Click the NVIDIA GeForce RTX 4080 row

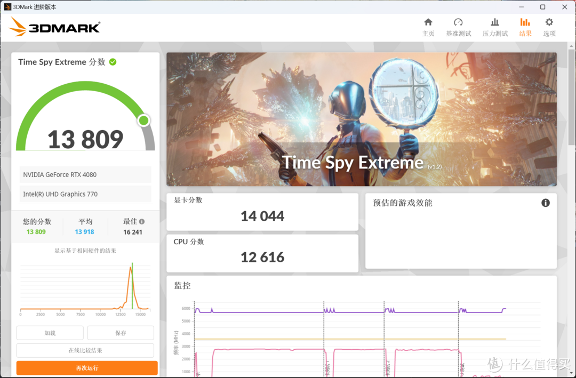pos(85,174)
